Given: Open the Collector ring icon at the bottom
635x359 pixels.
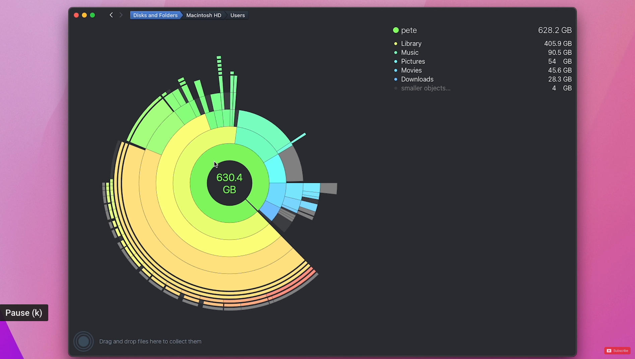Looking at the screenshot, I should 83,341.
